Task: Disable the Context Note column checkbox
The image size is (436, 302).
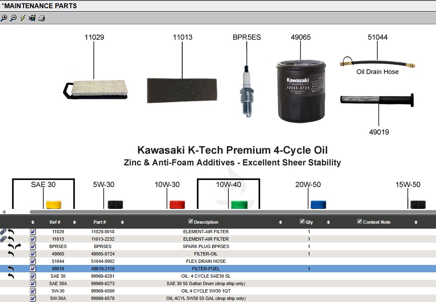Action: tap(359, 222)
